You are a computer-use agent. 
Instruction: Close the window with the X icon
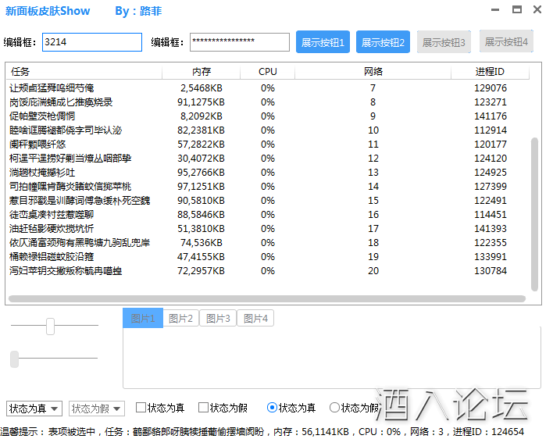(x=537, y=10)
